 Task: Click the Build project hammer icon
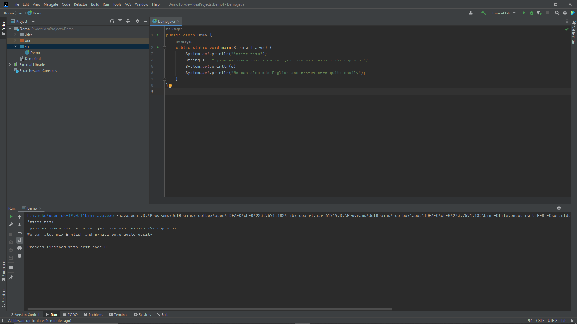coord(484,13)
